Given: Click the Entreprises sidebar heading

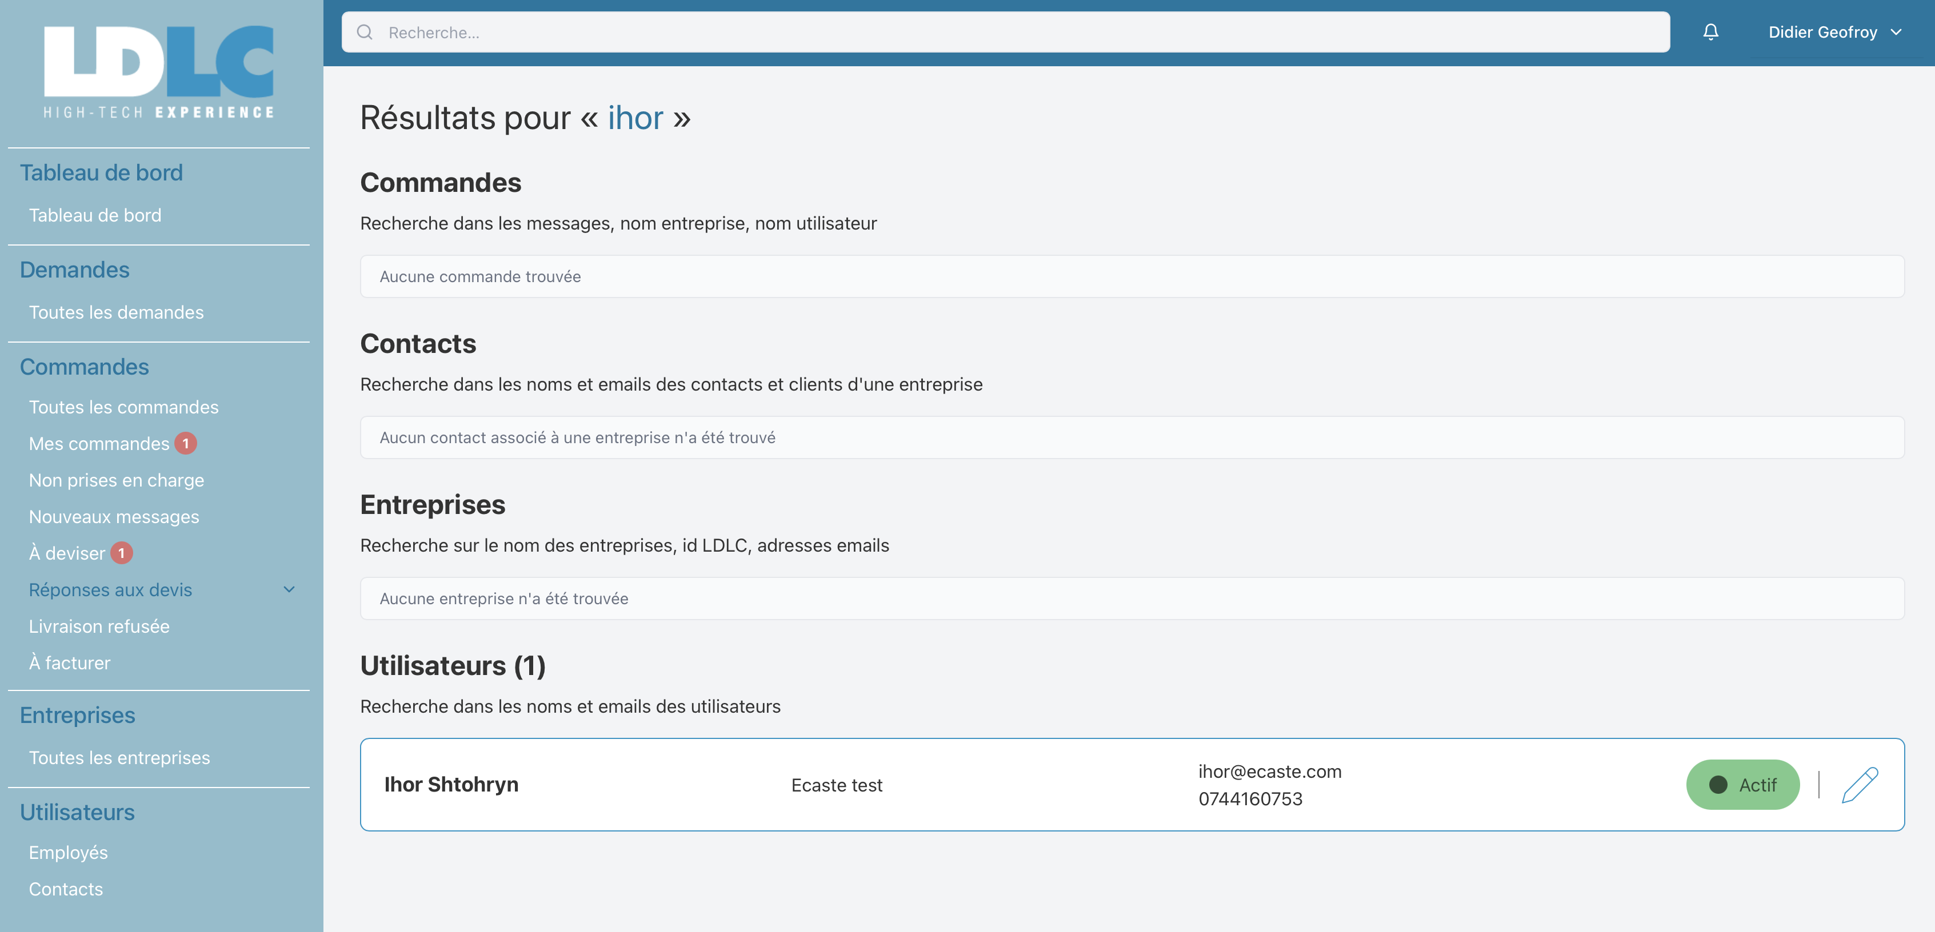Looking at the screenshot, I should [x=77, y=716].
